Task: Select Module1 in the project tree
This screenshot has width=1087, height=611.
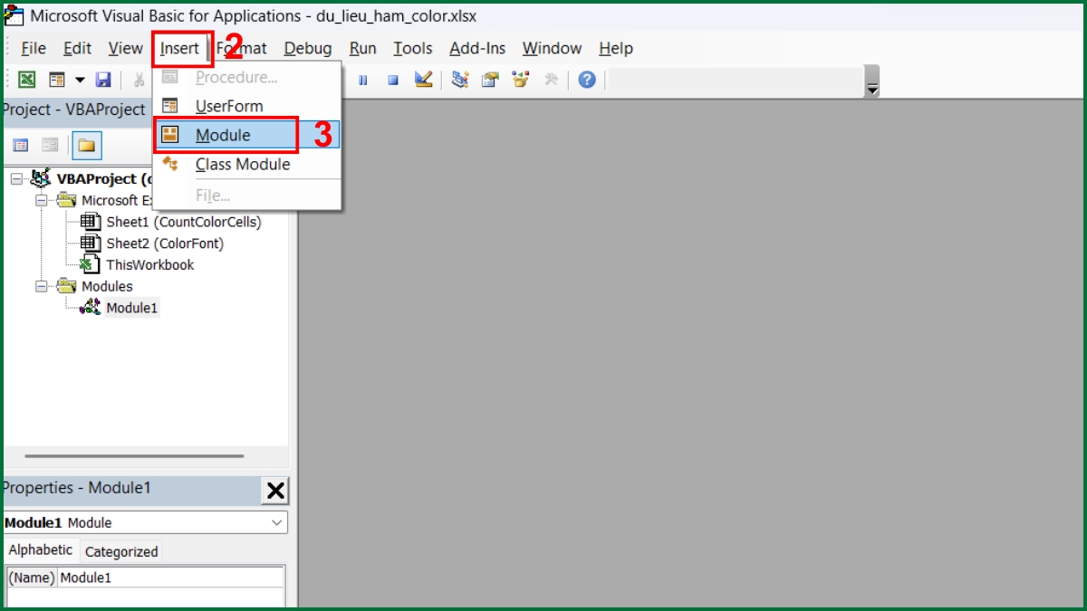Action: (x=132, y=308)
